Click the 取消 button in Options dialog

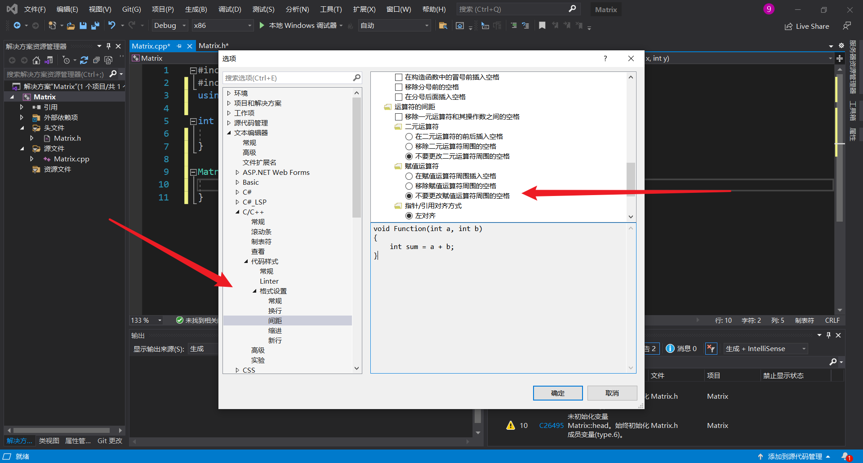[612, 393]
